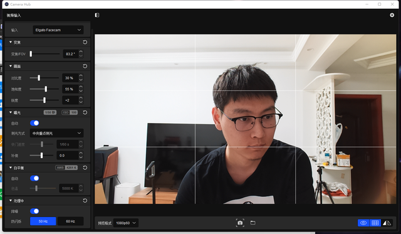Reset the 画面 picture section
The image size is (401, 234).
click(x=85, y=66)
